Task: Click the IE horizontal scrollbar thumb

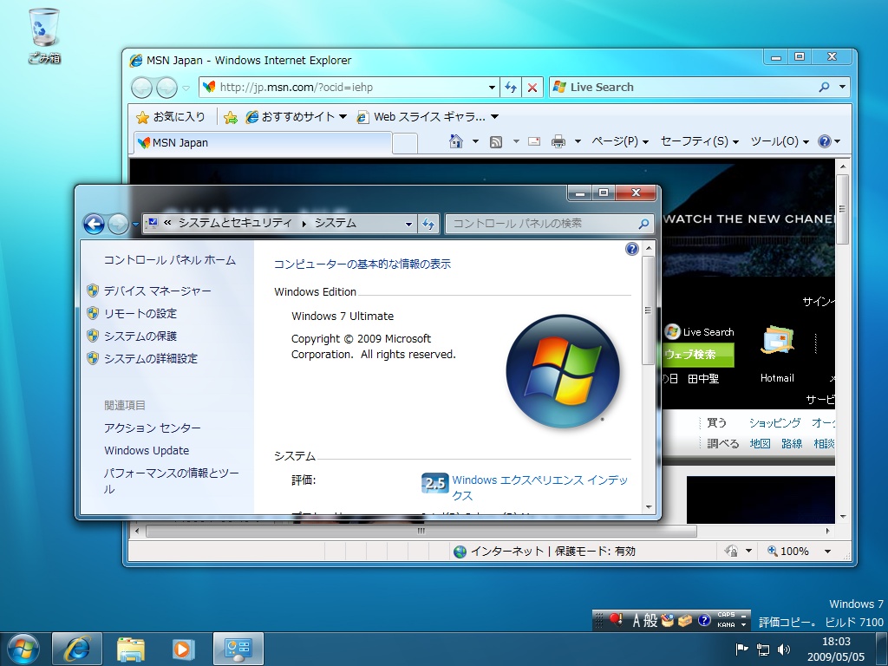Action: tap(421, 532)
